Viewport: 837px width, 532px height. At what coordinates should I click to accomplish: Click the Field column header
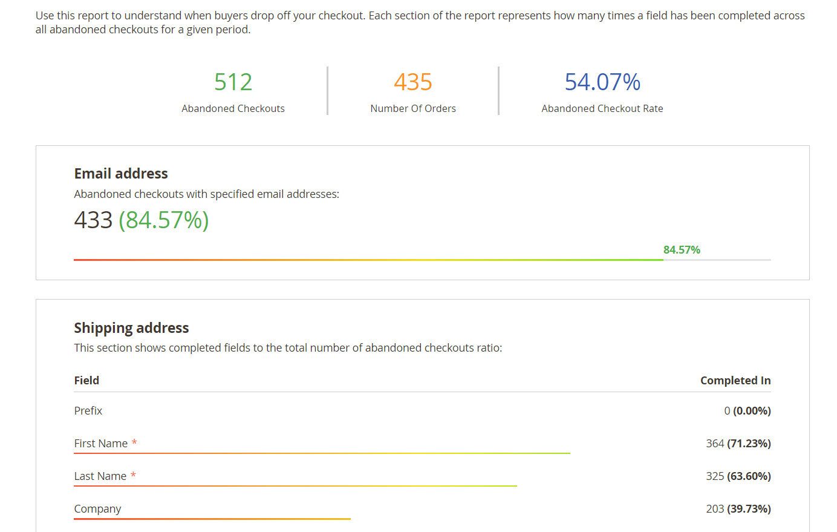click(86, 381)
